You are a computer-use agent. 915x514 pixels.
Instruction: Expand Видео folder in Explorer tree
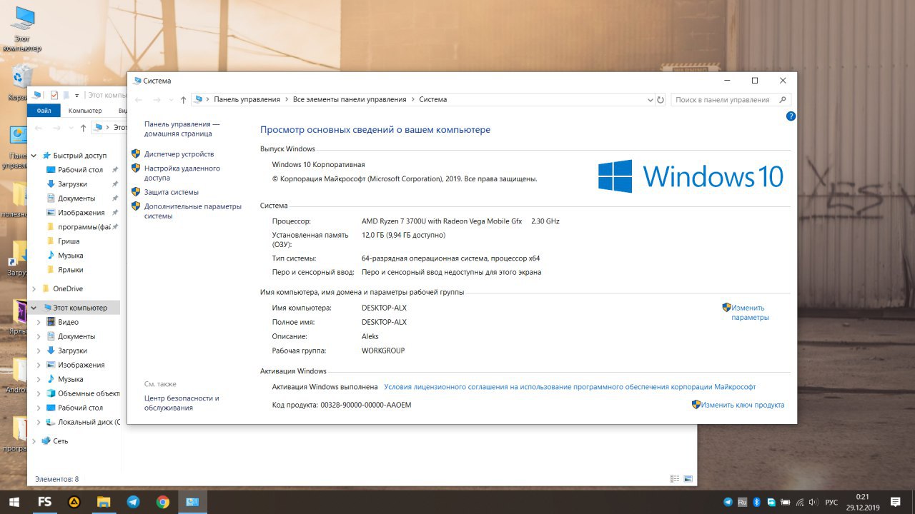39,322
